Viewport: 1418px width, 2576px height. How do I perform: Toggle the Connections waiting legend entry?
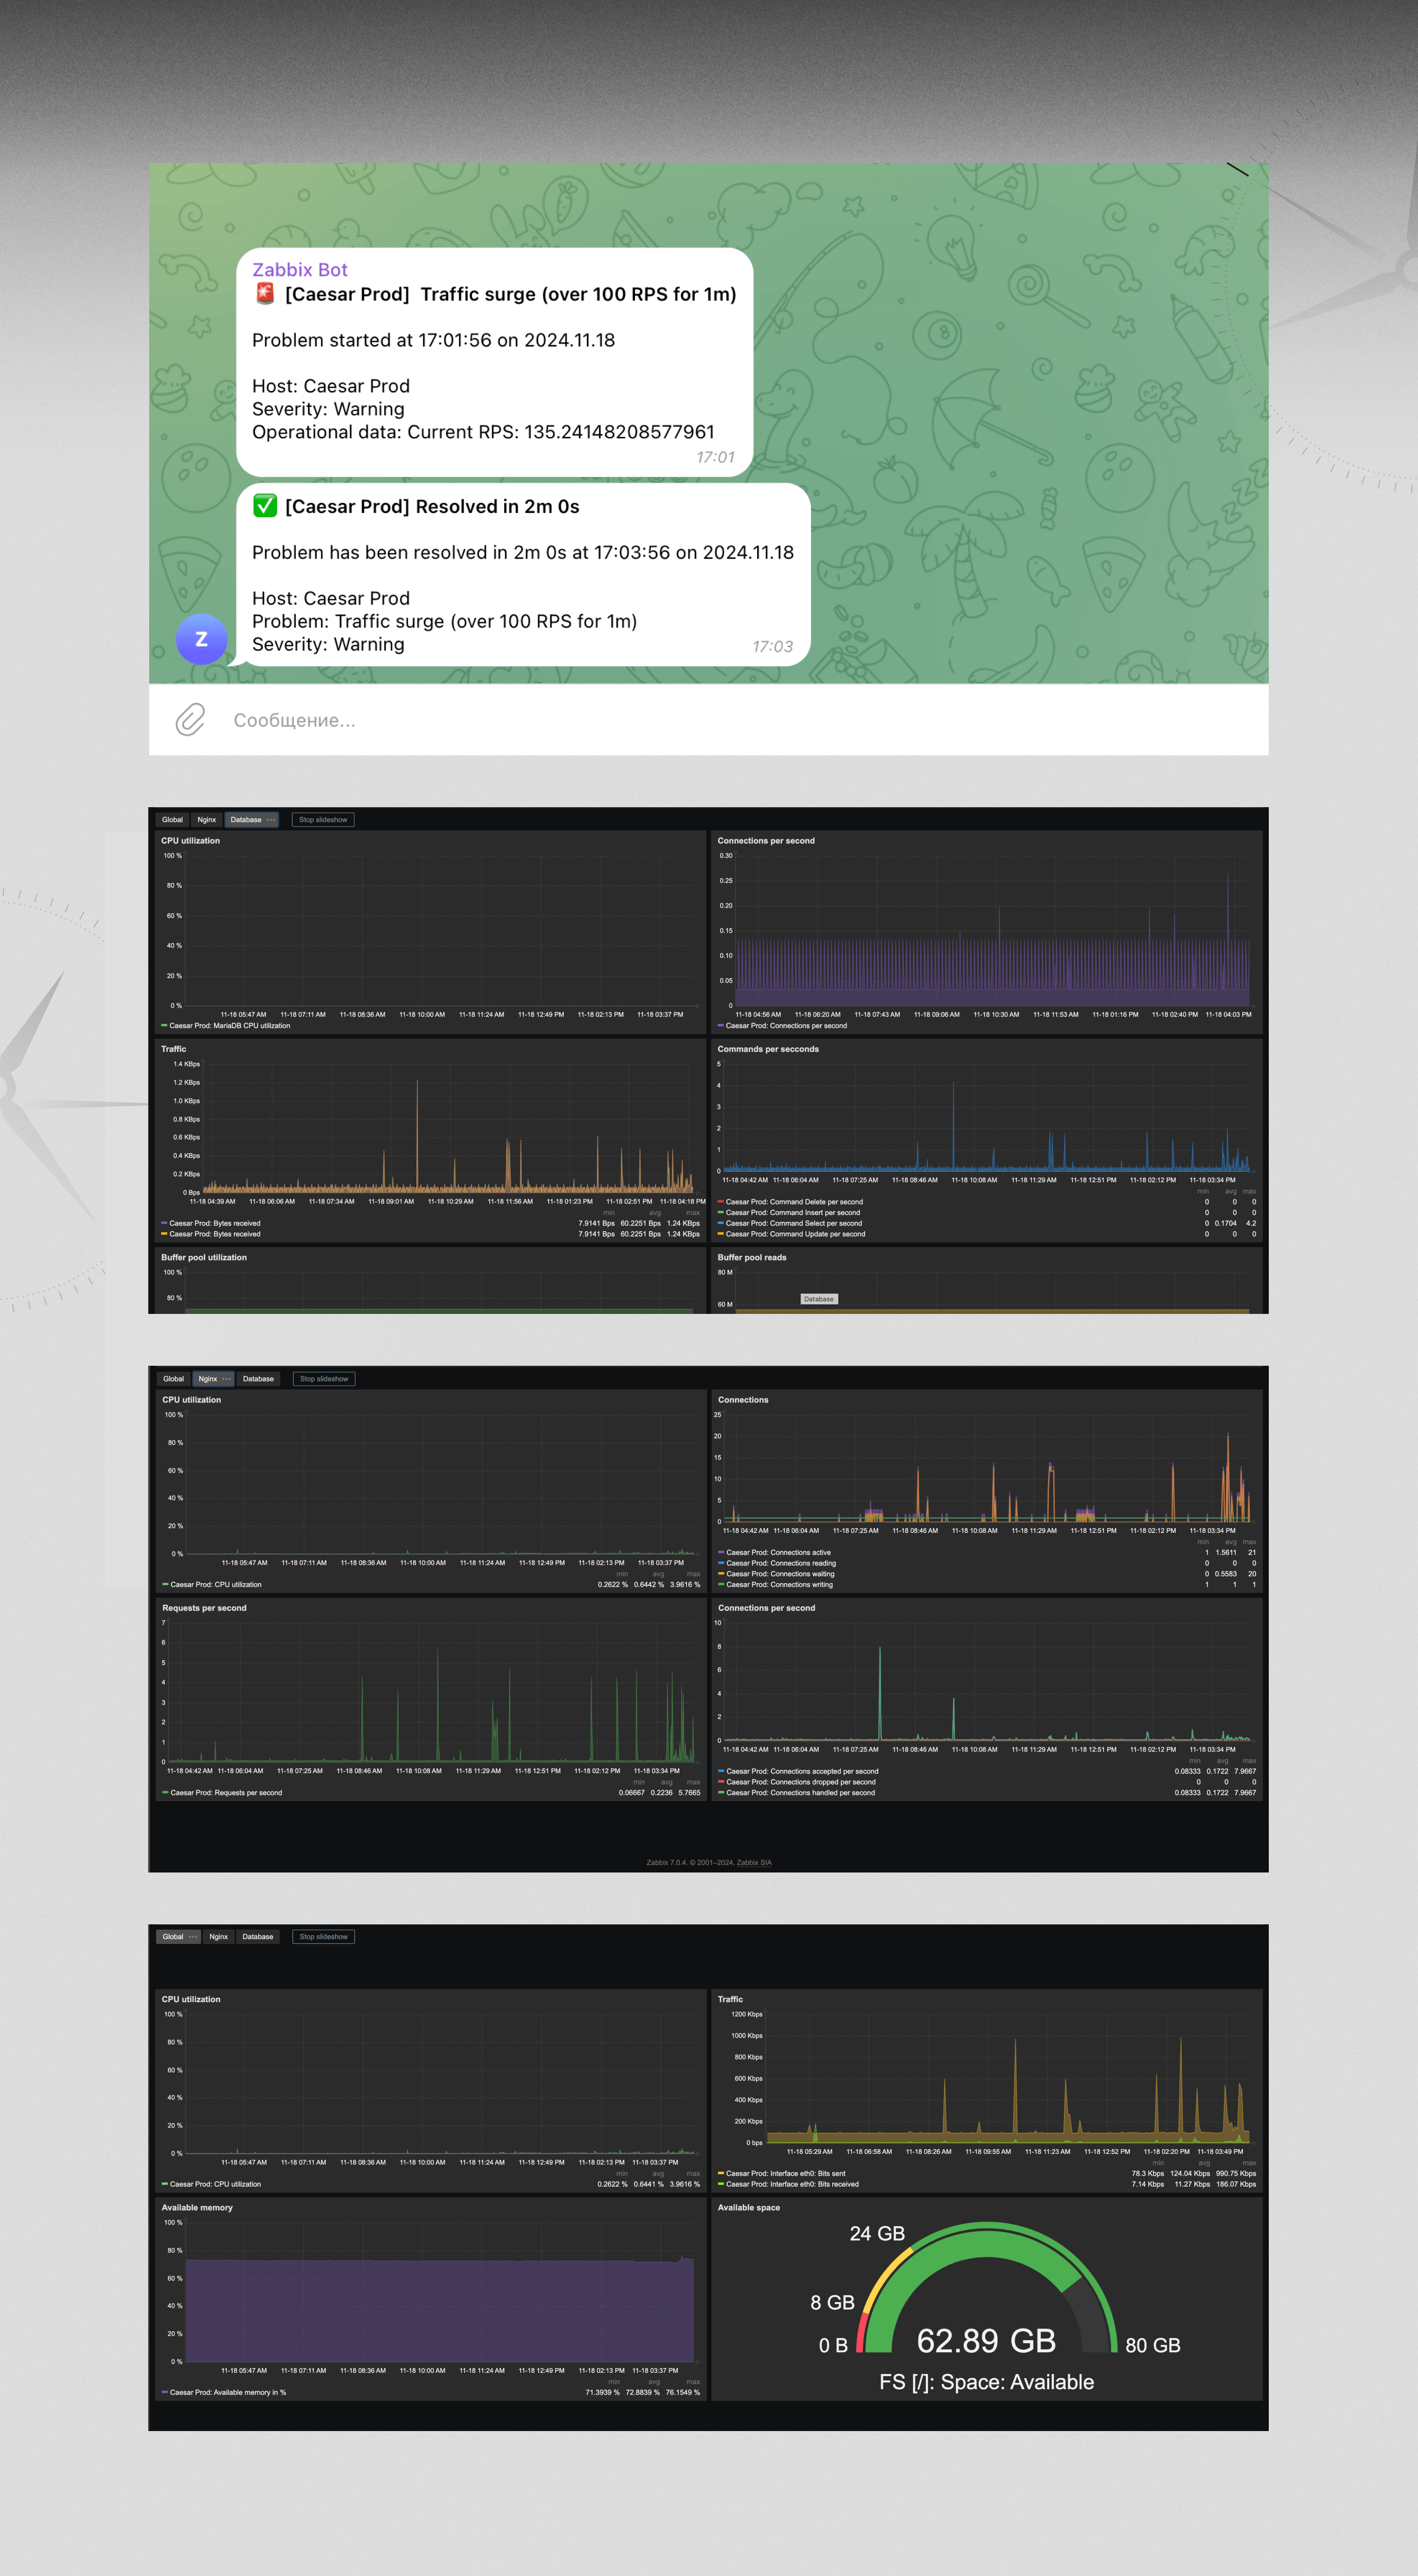780,1574
